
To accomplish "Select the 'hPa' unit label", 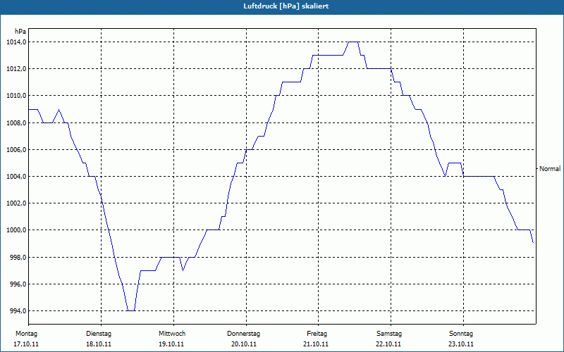I will tap(20, 32).
